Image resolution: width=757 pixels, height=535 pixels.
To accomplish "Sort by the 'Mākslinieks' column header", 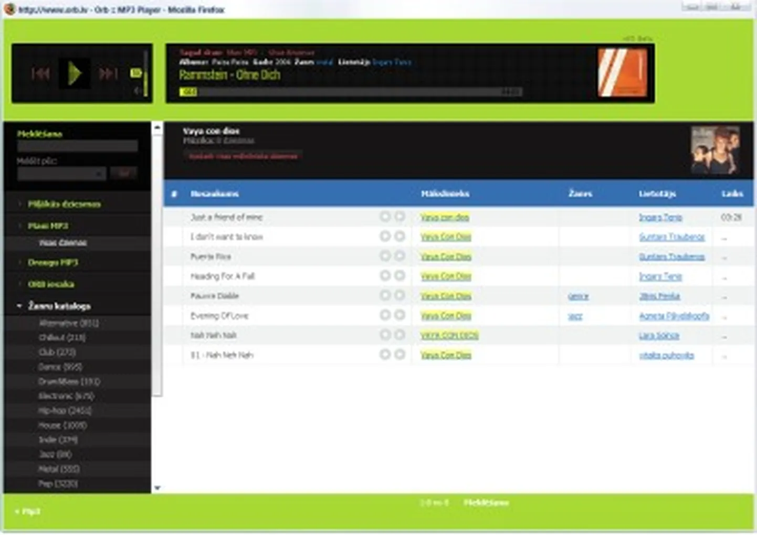I will (445, 194).
